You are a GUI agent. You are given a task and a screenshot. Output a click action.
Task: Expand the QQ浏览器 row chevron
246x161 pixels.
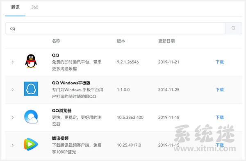point(13,118)
